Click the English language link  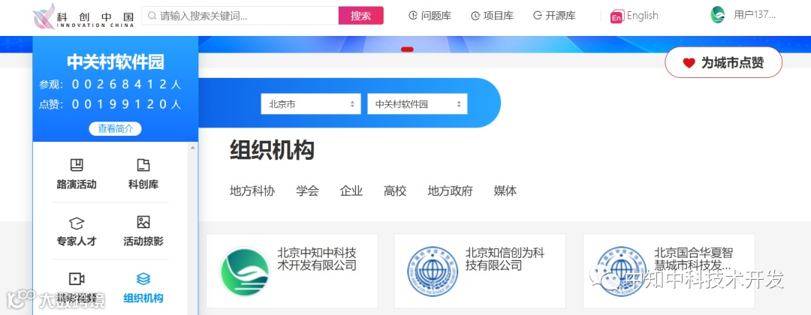pyautogui.click(x=642, y=16)
